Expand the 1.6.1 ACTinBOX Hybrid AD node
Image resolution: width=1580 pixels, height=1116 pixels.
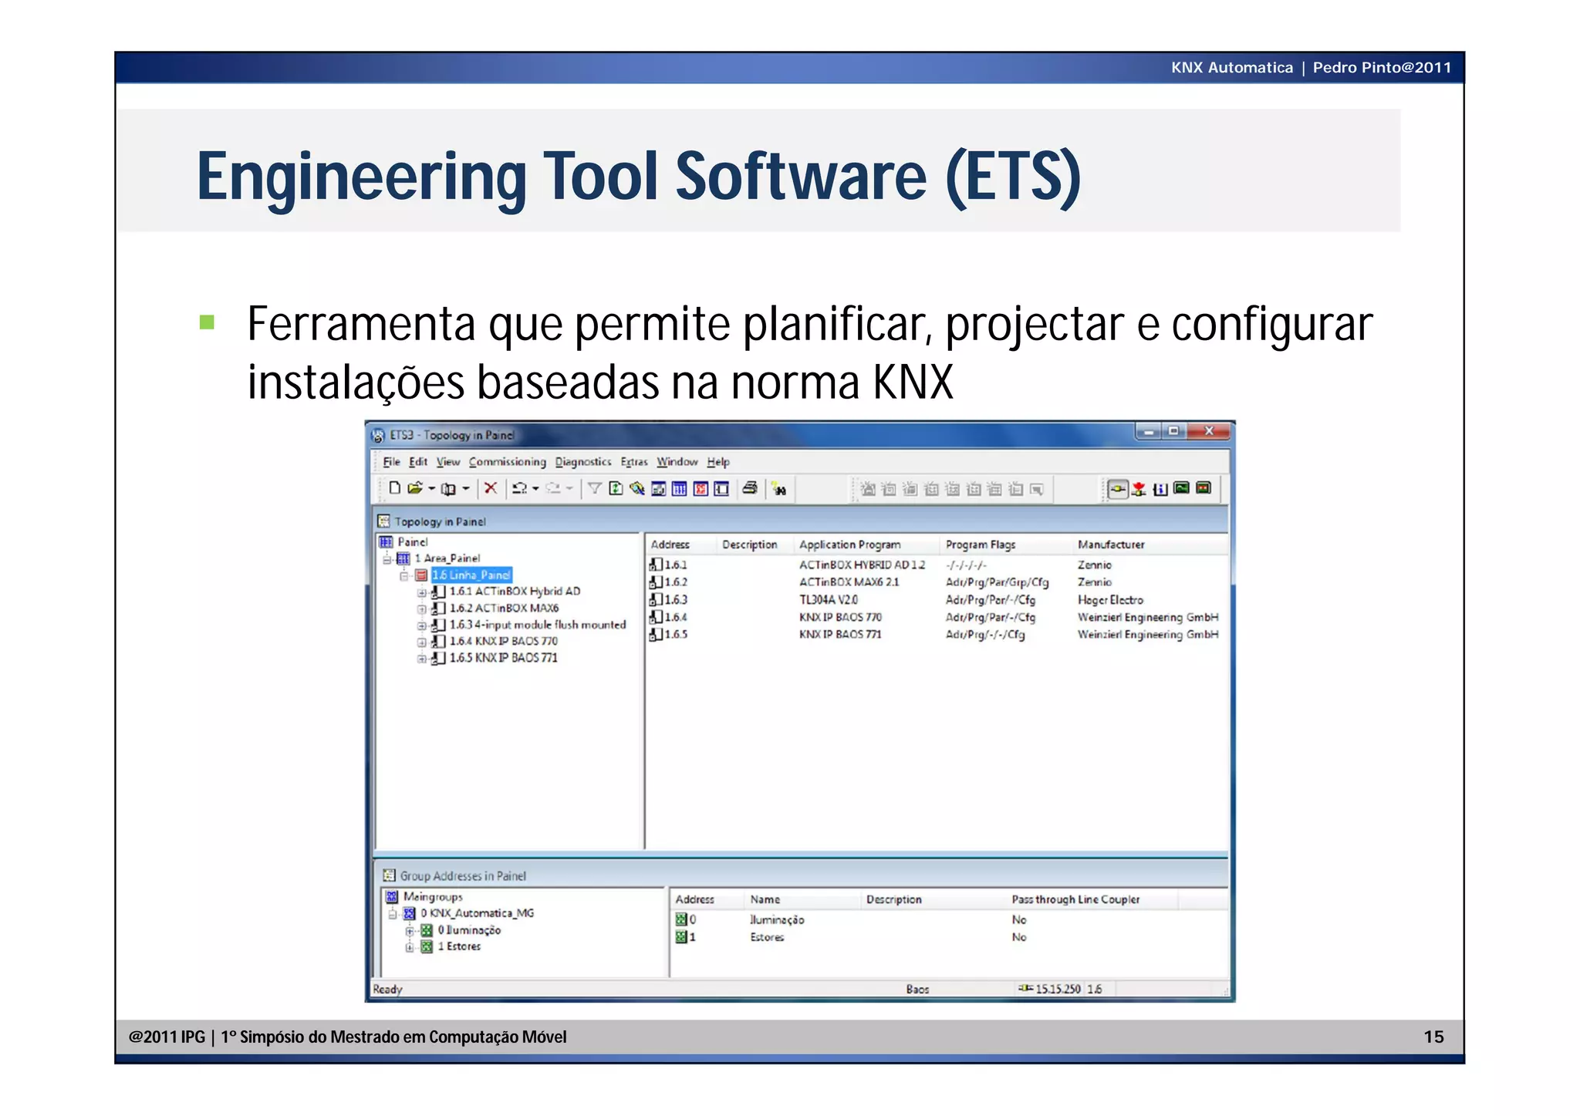click(x=422, y=593)
